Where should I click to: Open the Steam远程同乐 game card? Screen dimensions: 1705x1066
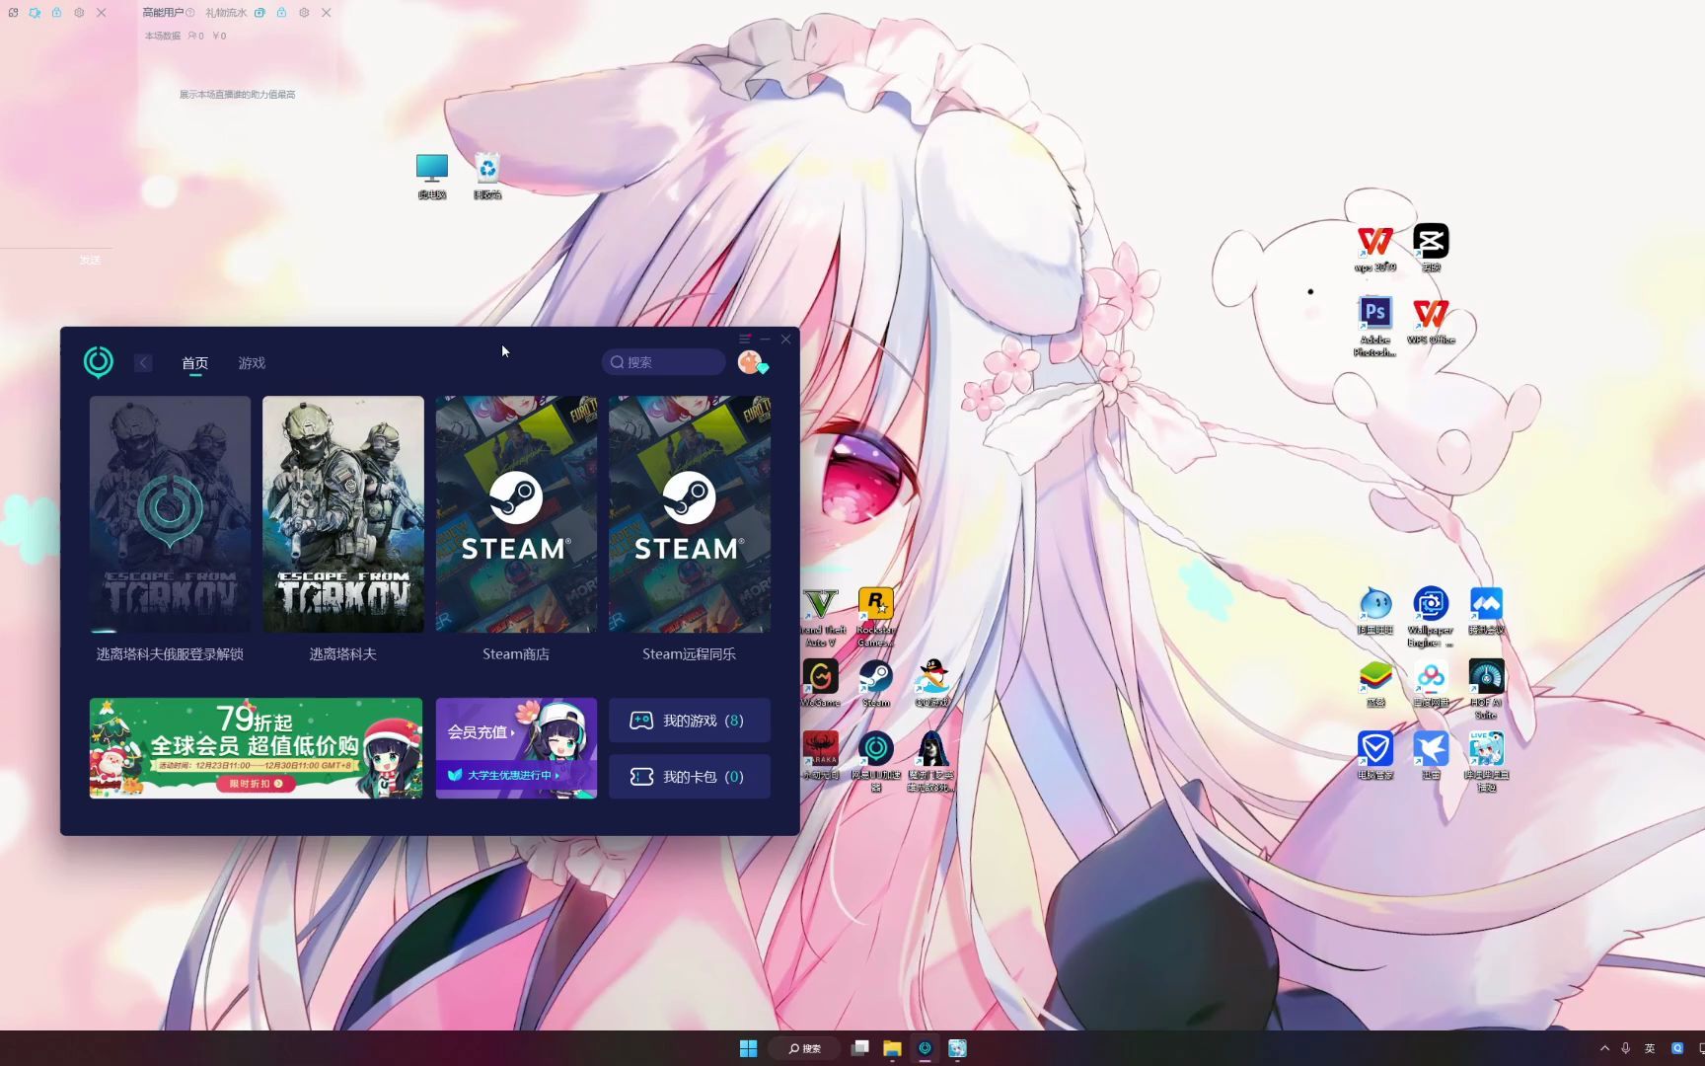coord(690,514)
